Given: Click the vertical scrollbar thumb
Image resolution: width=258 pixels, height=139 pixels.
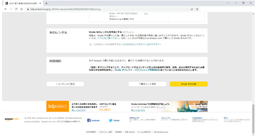Looking at the screenshot, I should coord(253,119).
